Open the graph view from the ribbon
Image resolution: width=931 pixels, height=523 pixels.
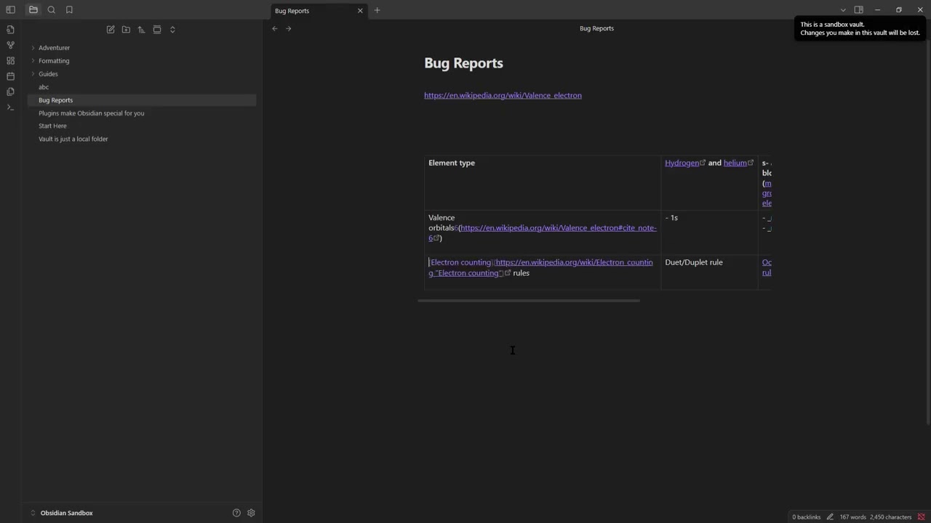tap(10, 45)
